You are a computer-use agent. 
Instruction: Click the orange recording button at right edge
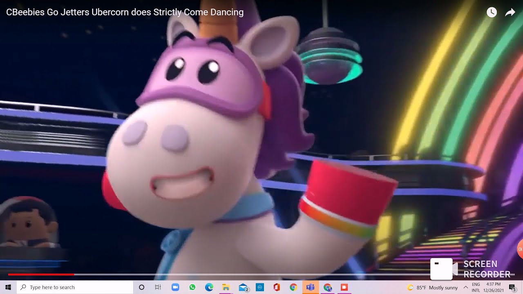click(520, 249)
